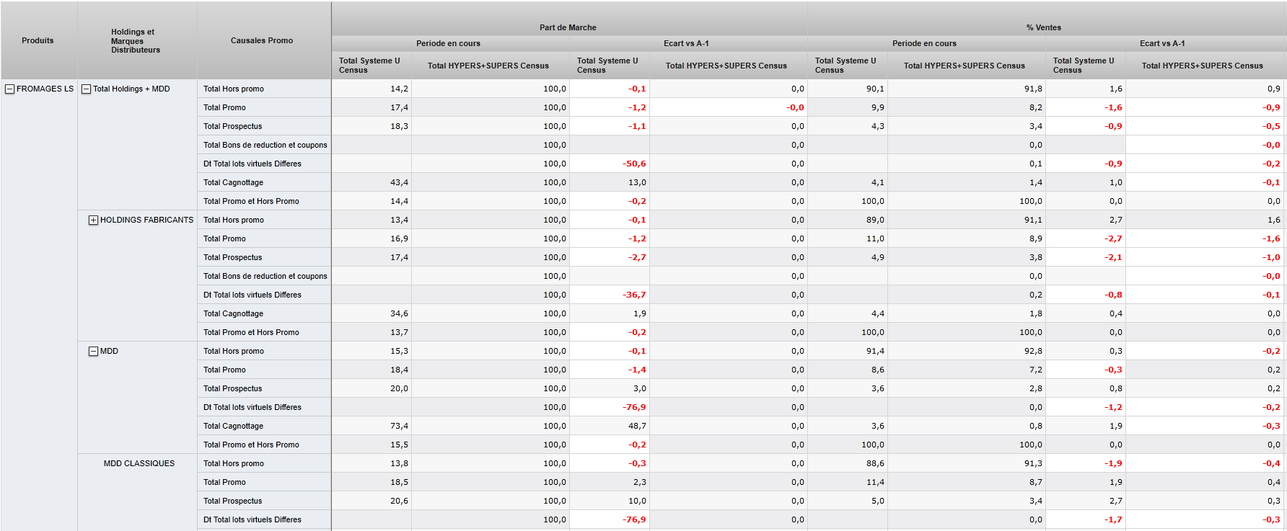
Task: Click the cell showing 4,4
Action: point(848,313)
